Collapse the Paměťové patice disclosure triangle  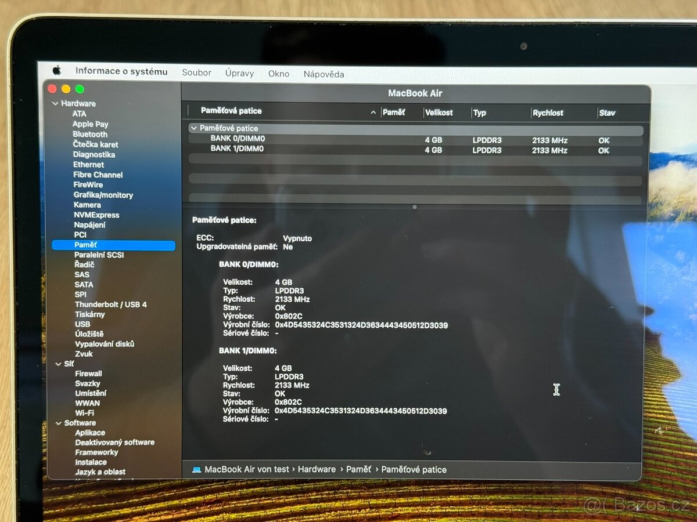[193, 128]
